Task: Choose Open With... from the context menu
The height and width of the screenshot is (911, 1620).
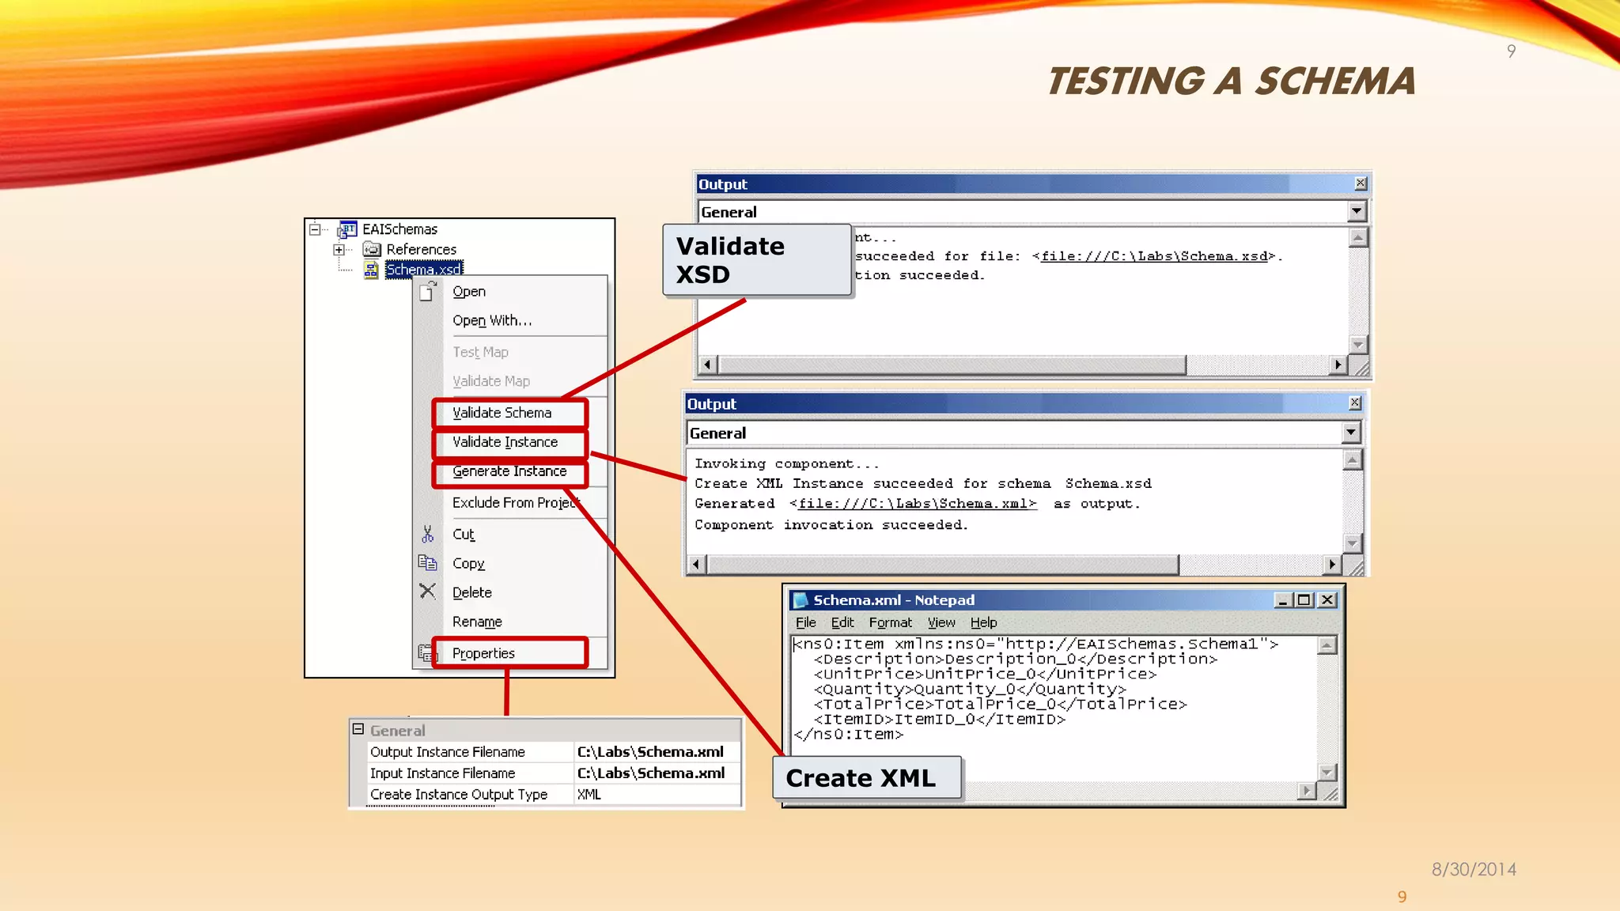Action: point(492,320)
